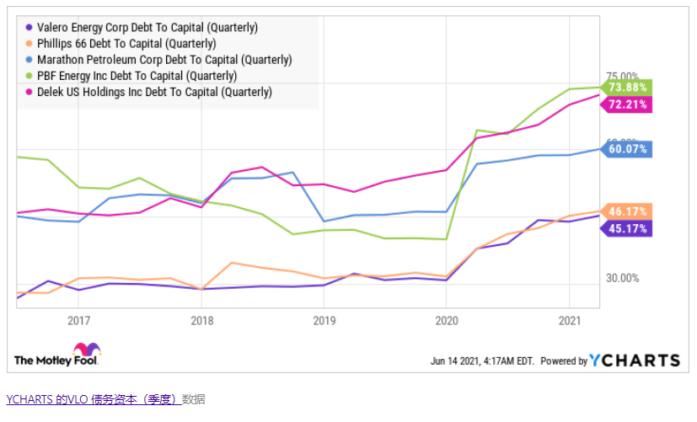Select the Marathon Petroleum Corp legend label
Image resolution: width=697 pixels, height=422 pixels.
coord(164,60)
